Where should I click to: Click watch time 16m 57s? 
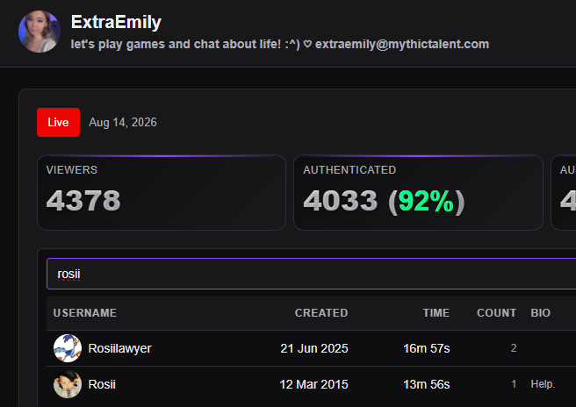point(427,348)
